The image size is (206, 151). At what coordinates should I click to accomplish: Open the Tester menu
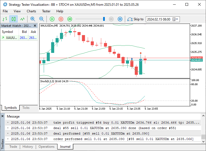pos(46,11)
